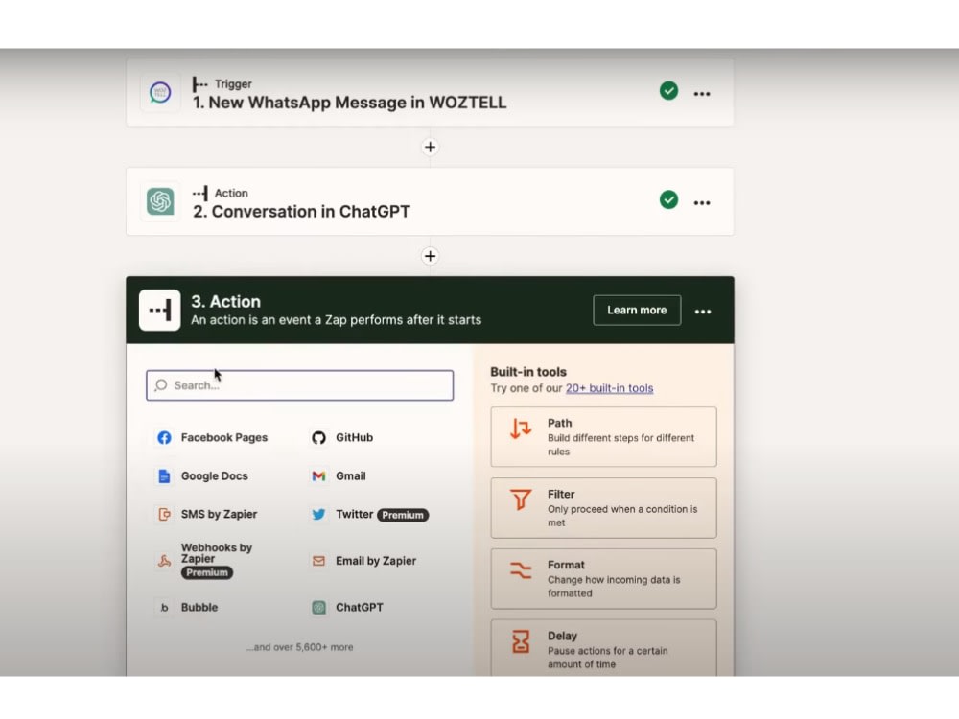Image resolution: width=959 pixels, height=719 pixels.
Task: Choose the Filter built-in tool
Action: [x=603, y=507]
